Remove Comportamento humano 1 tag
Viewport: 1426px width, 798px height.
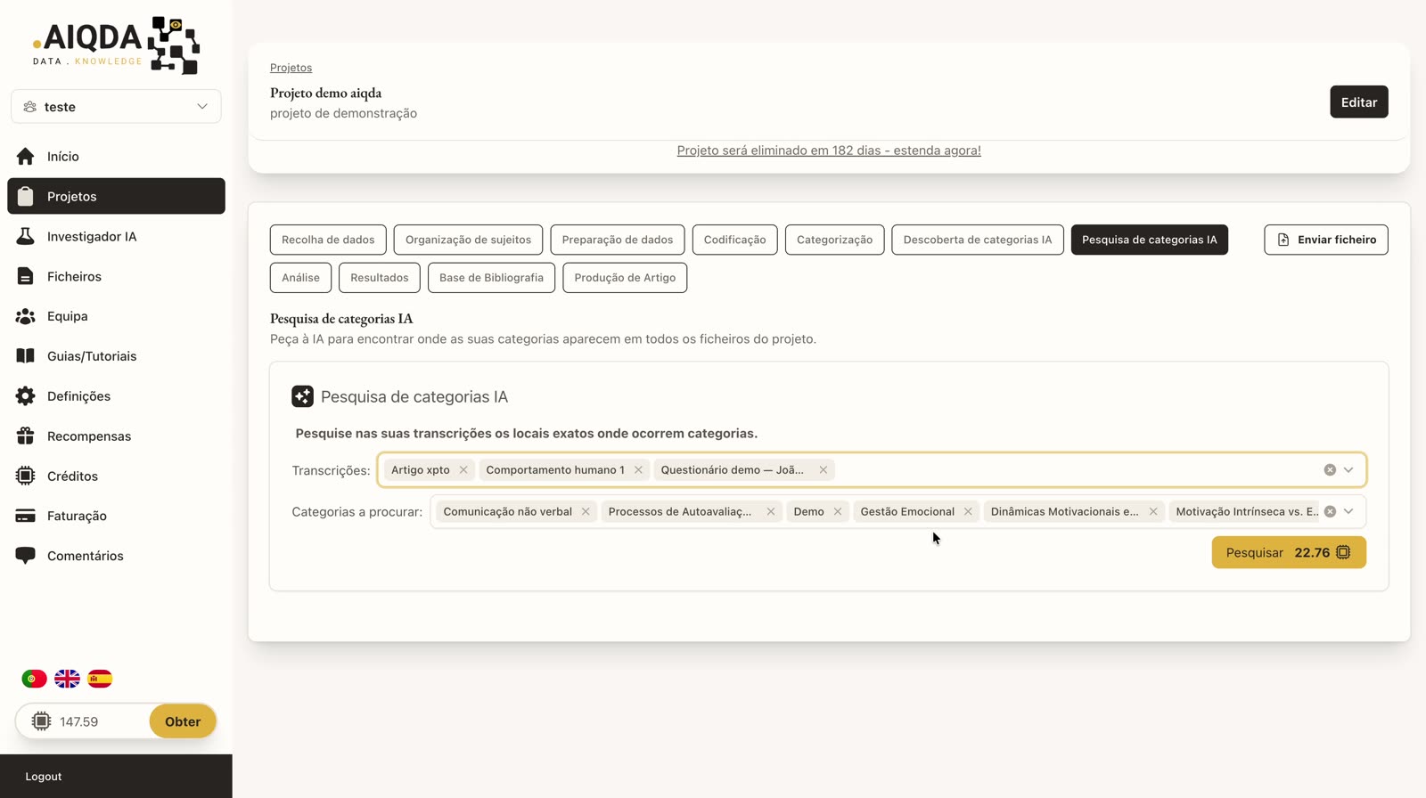638,470
